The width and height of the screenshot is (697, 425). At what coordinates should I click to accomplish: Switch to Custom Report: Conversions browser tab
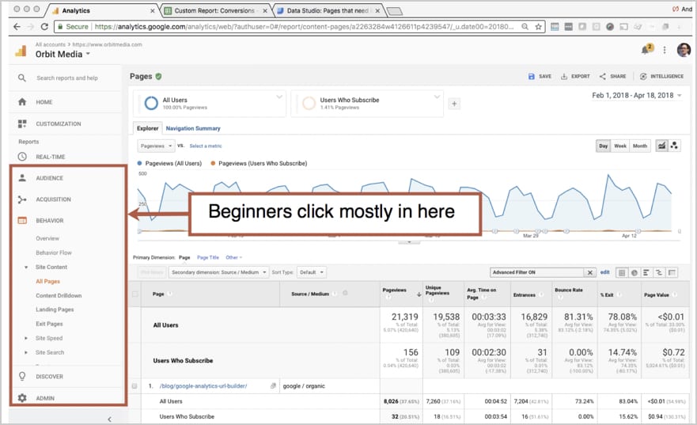coord(214,10)
